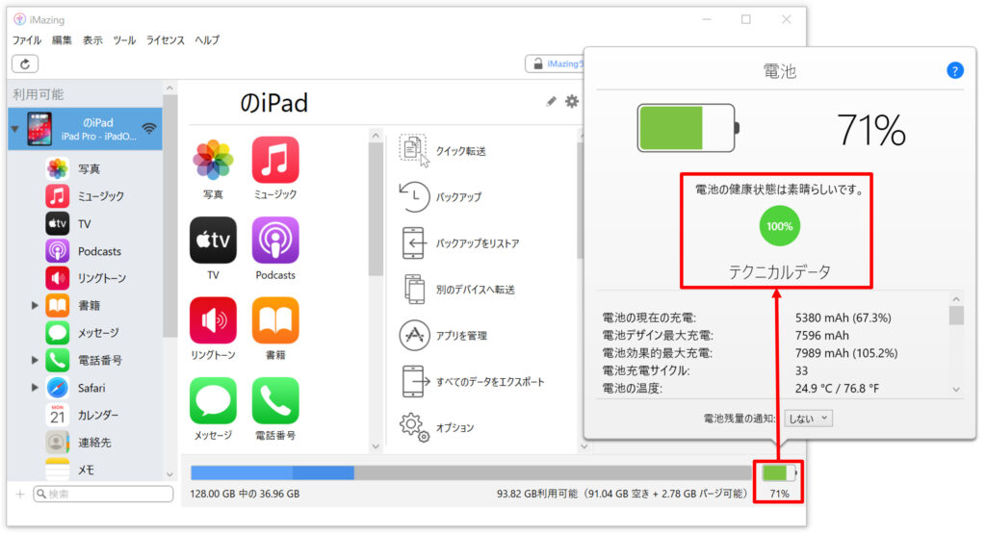Open the ファイル menu
Screen dimensions: 986x534
[x=26, y=40]
